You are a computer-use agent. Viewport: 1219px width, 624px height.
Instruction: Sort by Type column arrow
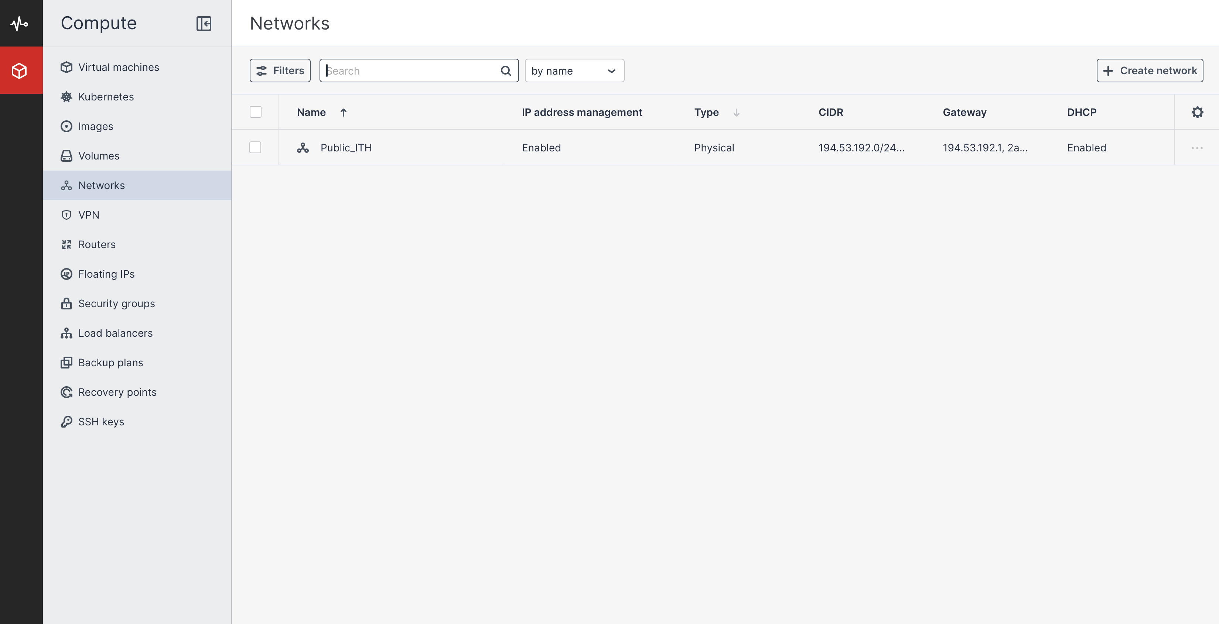coord(736,112)
